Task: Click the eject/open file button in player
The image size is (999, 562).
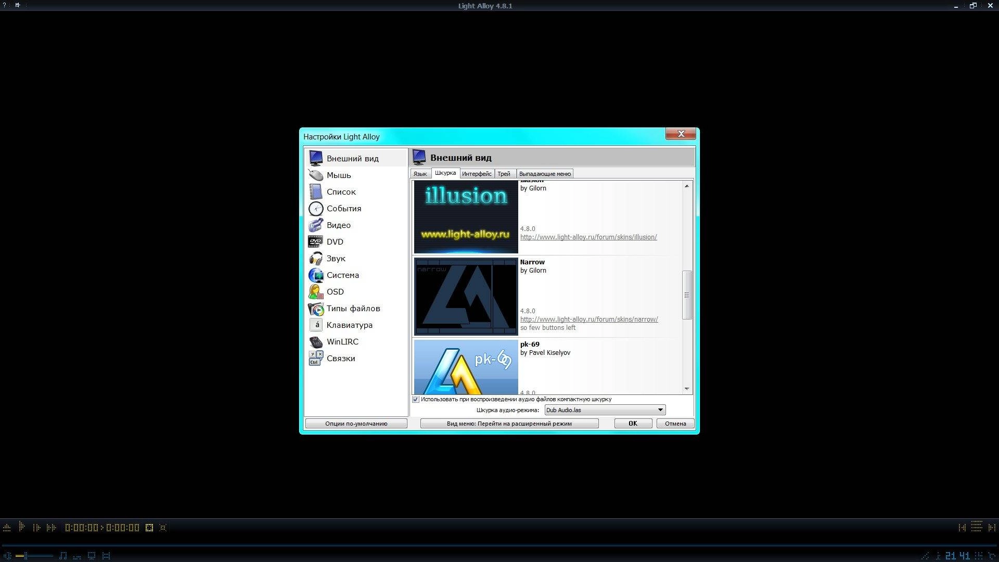Action: click(x=7, y=528)
